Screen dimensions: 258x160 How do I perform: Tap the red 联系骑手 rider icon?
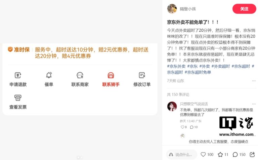(x=111, y=75)
